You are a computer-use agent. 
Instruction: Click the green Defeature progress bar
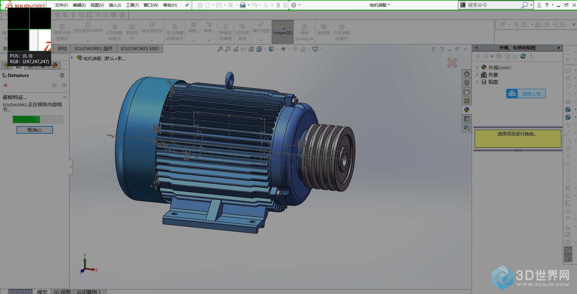coord(38,119)
